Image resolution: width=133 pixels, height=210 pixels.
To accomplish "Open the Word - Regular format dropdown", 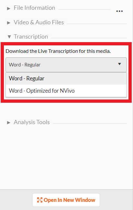I will pos(66,65).
